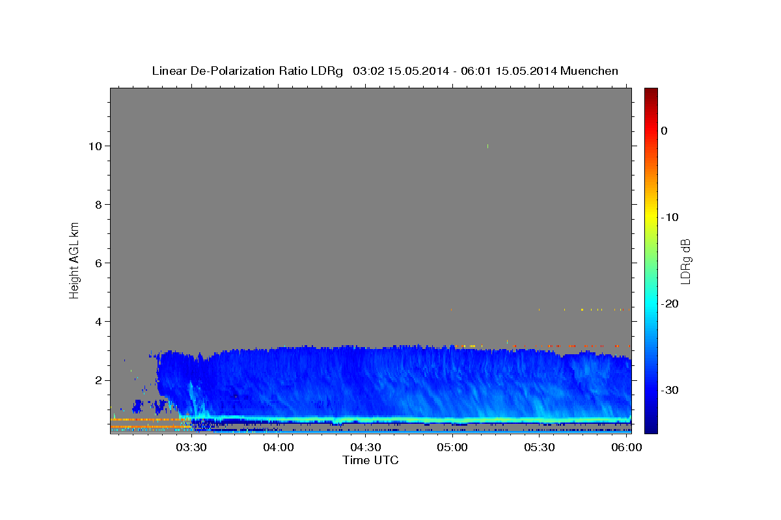Click the Height AGL km axis title
The height and width of the screenshot is (520, 781).
click(74, 259)
